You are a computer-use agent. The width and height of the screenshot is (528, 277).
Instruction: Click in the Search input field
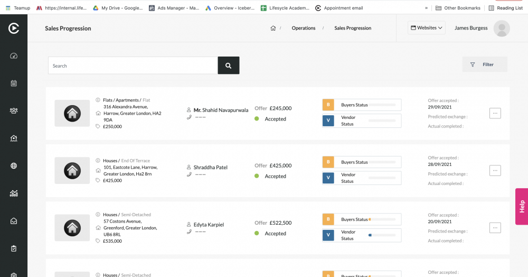(x=133, y=66)
